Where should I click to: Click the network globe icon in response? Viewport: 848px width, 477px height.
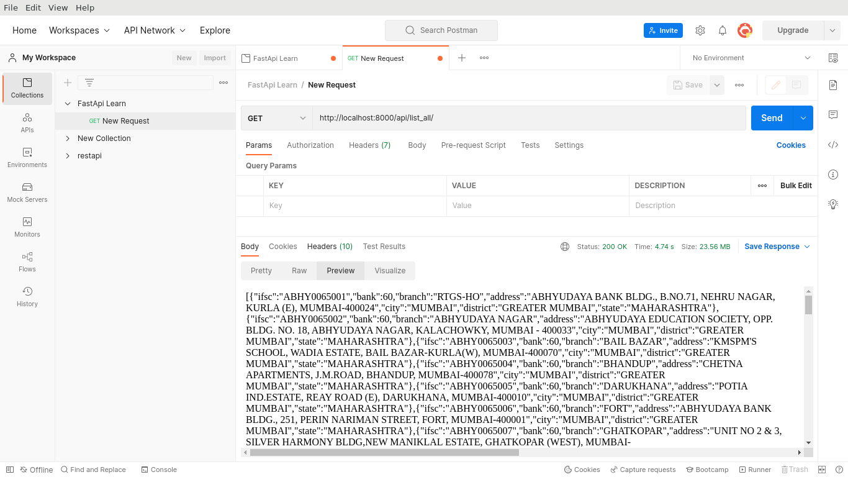click(565, 247)
